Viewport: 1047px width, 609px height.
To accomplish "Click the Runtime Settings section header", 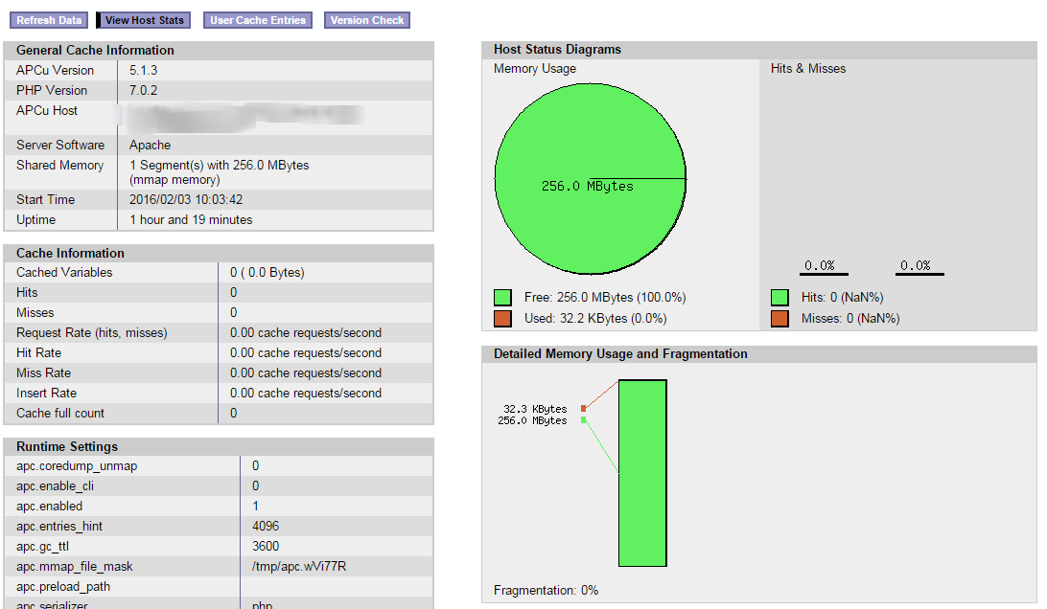I will pos(67,446).
